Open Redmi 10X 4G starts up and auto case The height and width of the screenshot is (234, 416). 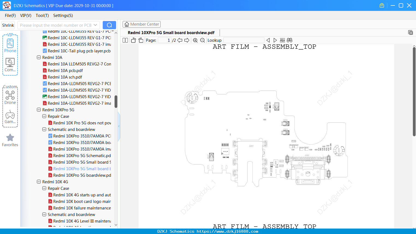pyautogui.click(x=82, y=195)
